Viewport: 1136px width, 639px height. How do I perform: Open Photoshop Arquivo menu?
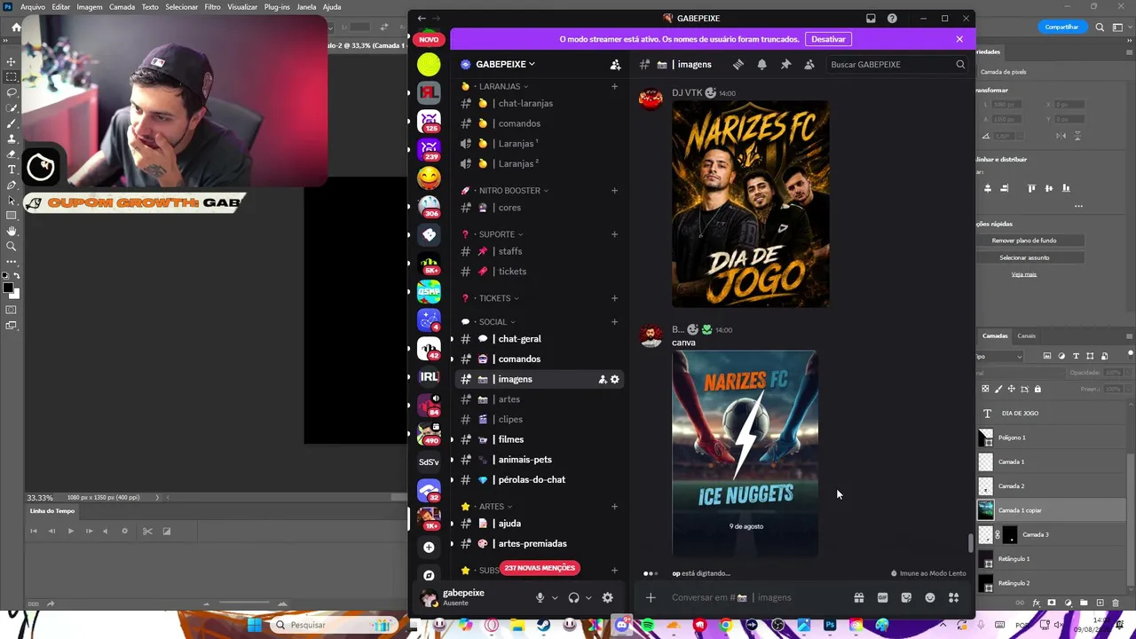(x=32, y=6)
